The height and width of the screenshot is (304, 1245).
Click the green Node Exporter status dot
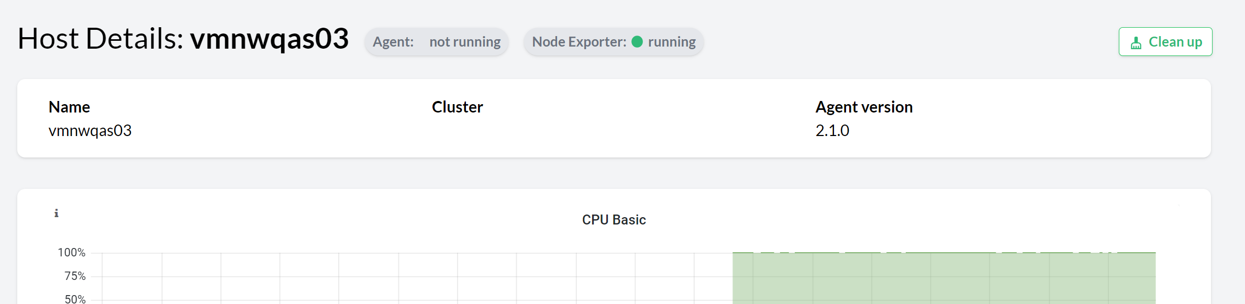click(637, 42)
